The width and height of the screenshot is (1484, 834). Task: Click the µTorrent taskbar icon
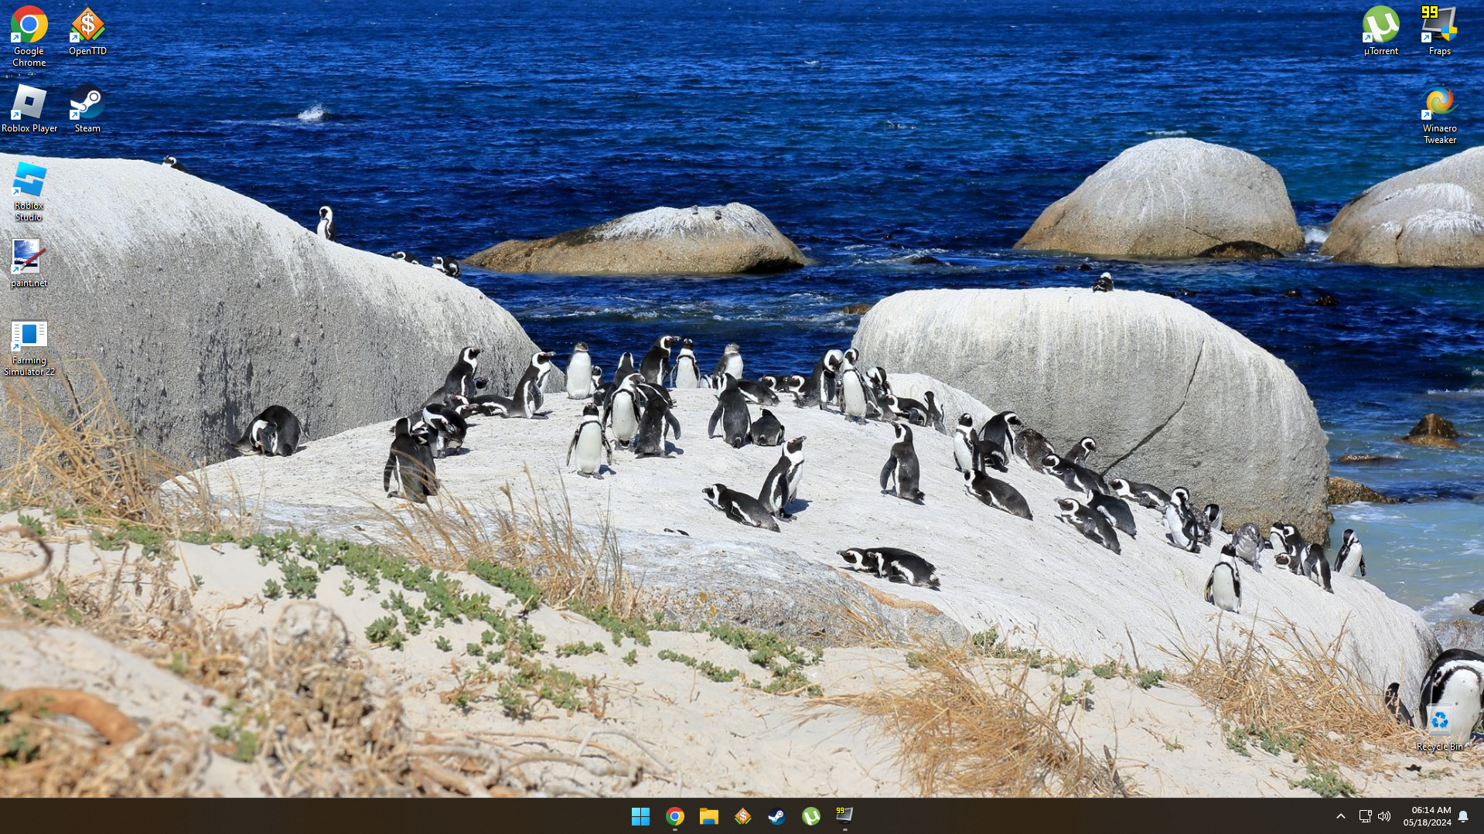click(811, 816)
